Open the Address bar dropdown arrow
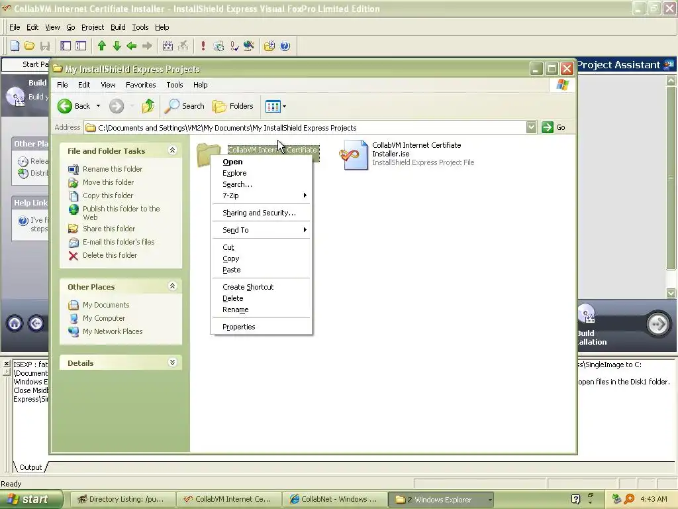 click(532, 127)
